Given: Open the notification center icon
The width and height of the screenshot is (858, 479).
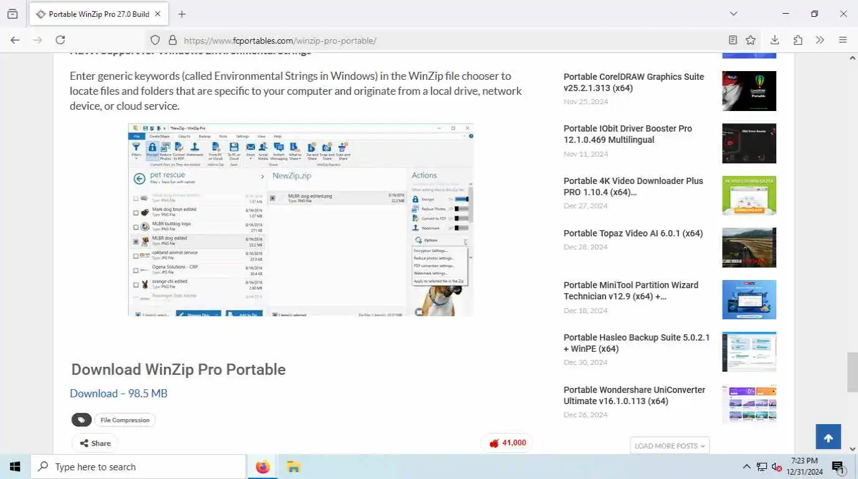Looking at the screenshot, I should pos(837,467).
